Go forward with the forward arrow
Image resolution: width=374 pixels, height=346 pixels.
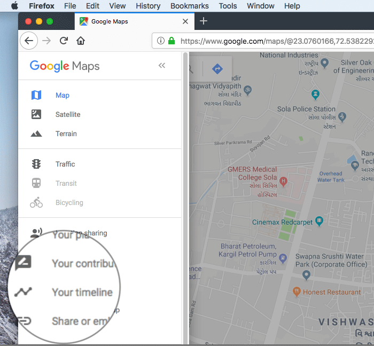(46, 41)
